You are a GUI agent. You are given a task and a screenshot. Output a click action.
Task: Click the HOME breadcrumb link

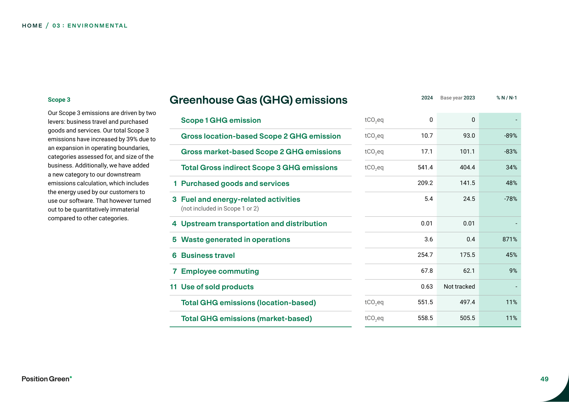[32, 26]
